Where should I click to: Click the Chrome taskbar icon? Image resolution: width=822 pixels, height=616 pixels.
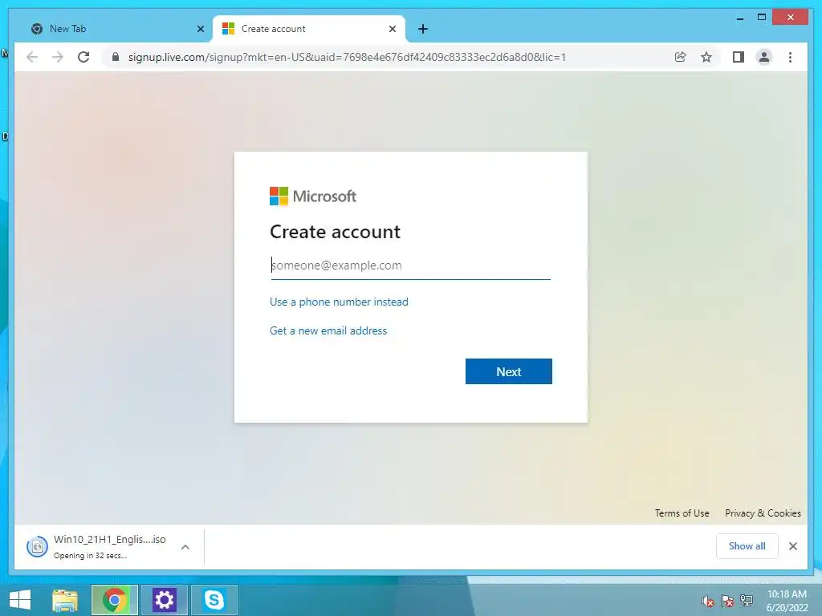click(x=115, y=600)
